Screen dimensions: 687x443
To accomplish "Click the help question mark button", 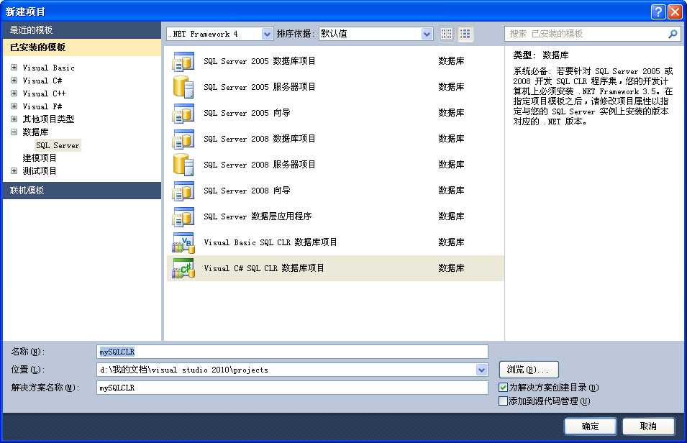I will pos(658,12).
